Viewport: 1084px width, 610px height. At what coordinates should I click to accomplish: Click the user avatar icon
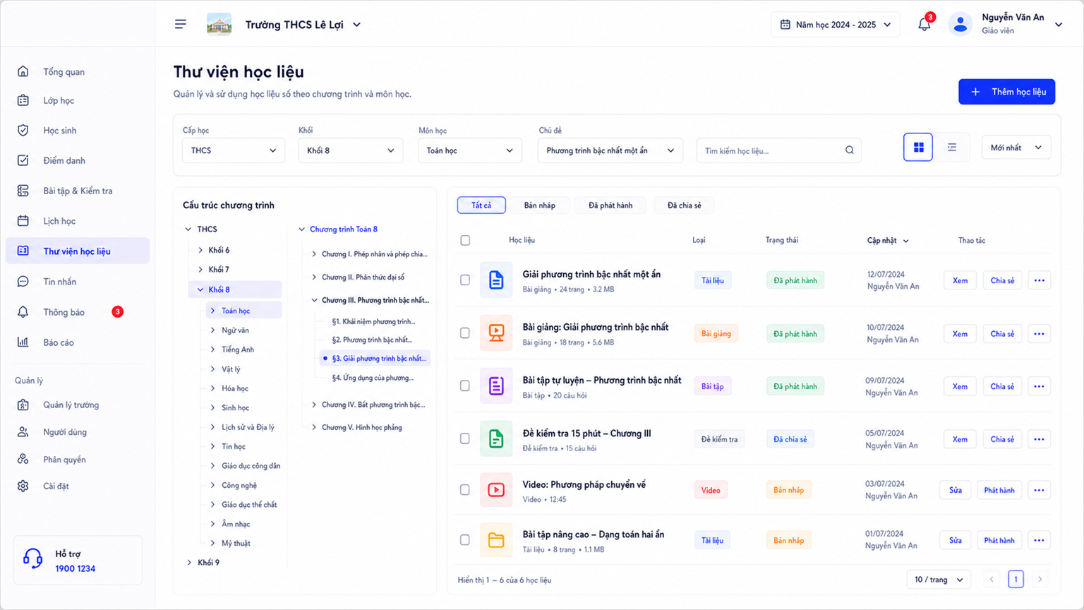960,24
